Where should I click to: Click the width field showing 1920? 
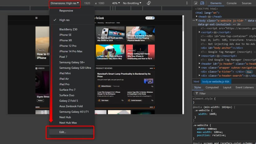87,3
